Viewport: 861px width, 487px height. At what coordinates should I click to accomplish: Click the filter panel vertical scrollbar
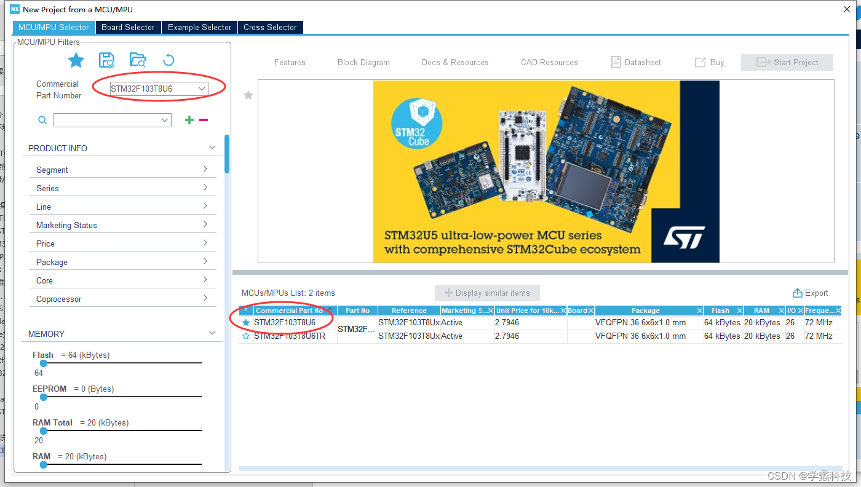(227, 154)
